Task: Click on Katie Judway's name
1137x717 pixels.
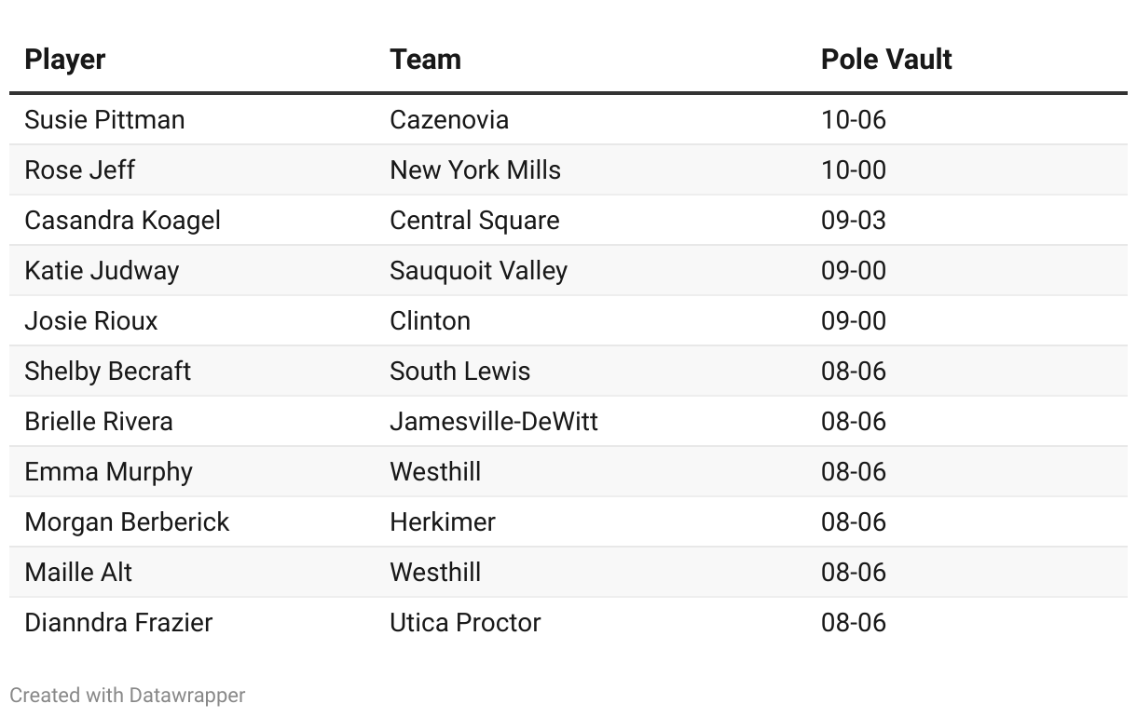Action: click(x=102, y=271)
